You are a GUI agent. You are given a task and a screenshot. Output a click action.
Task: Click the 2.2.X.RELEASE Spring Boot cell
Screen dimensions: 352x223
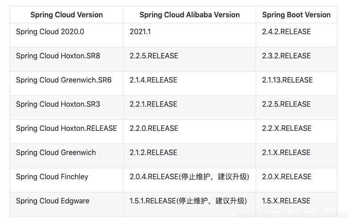[x=286, y=129]
